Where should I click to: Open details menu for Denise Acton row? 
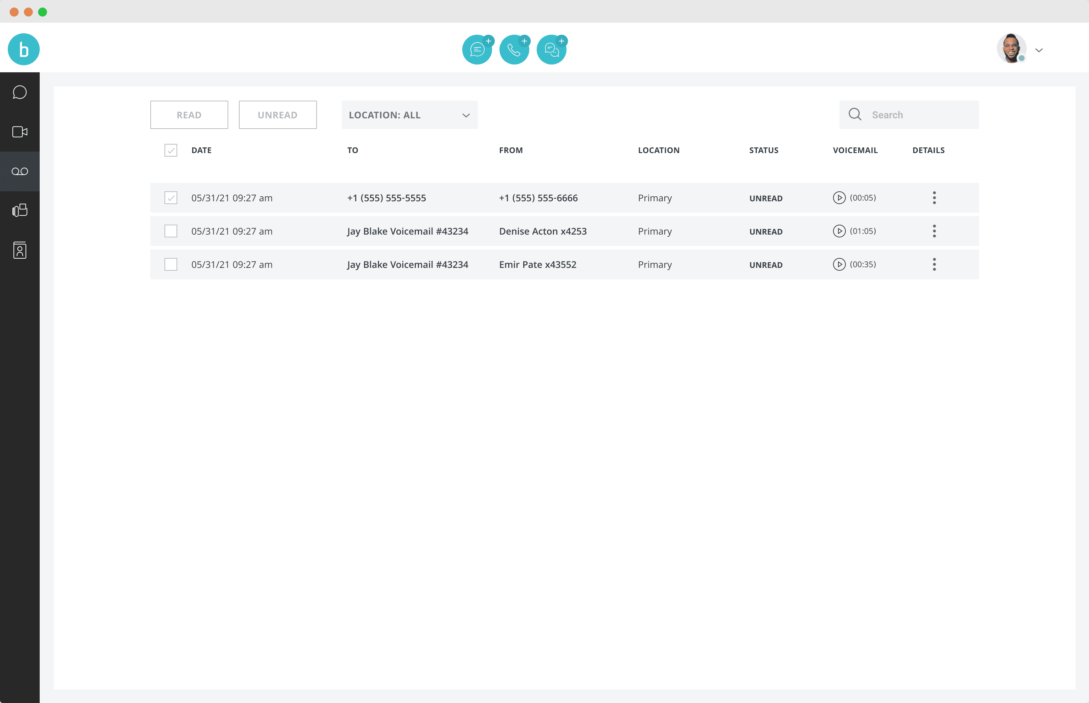pyautogui.click(x=934, y=231)
